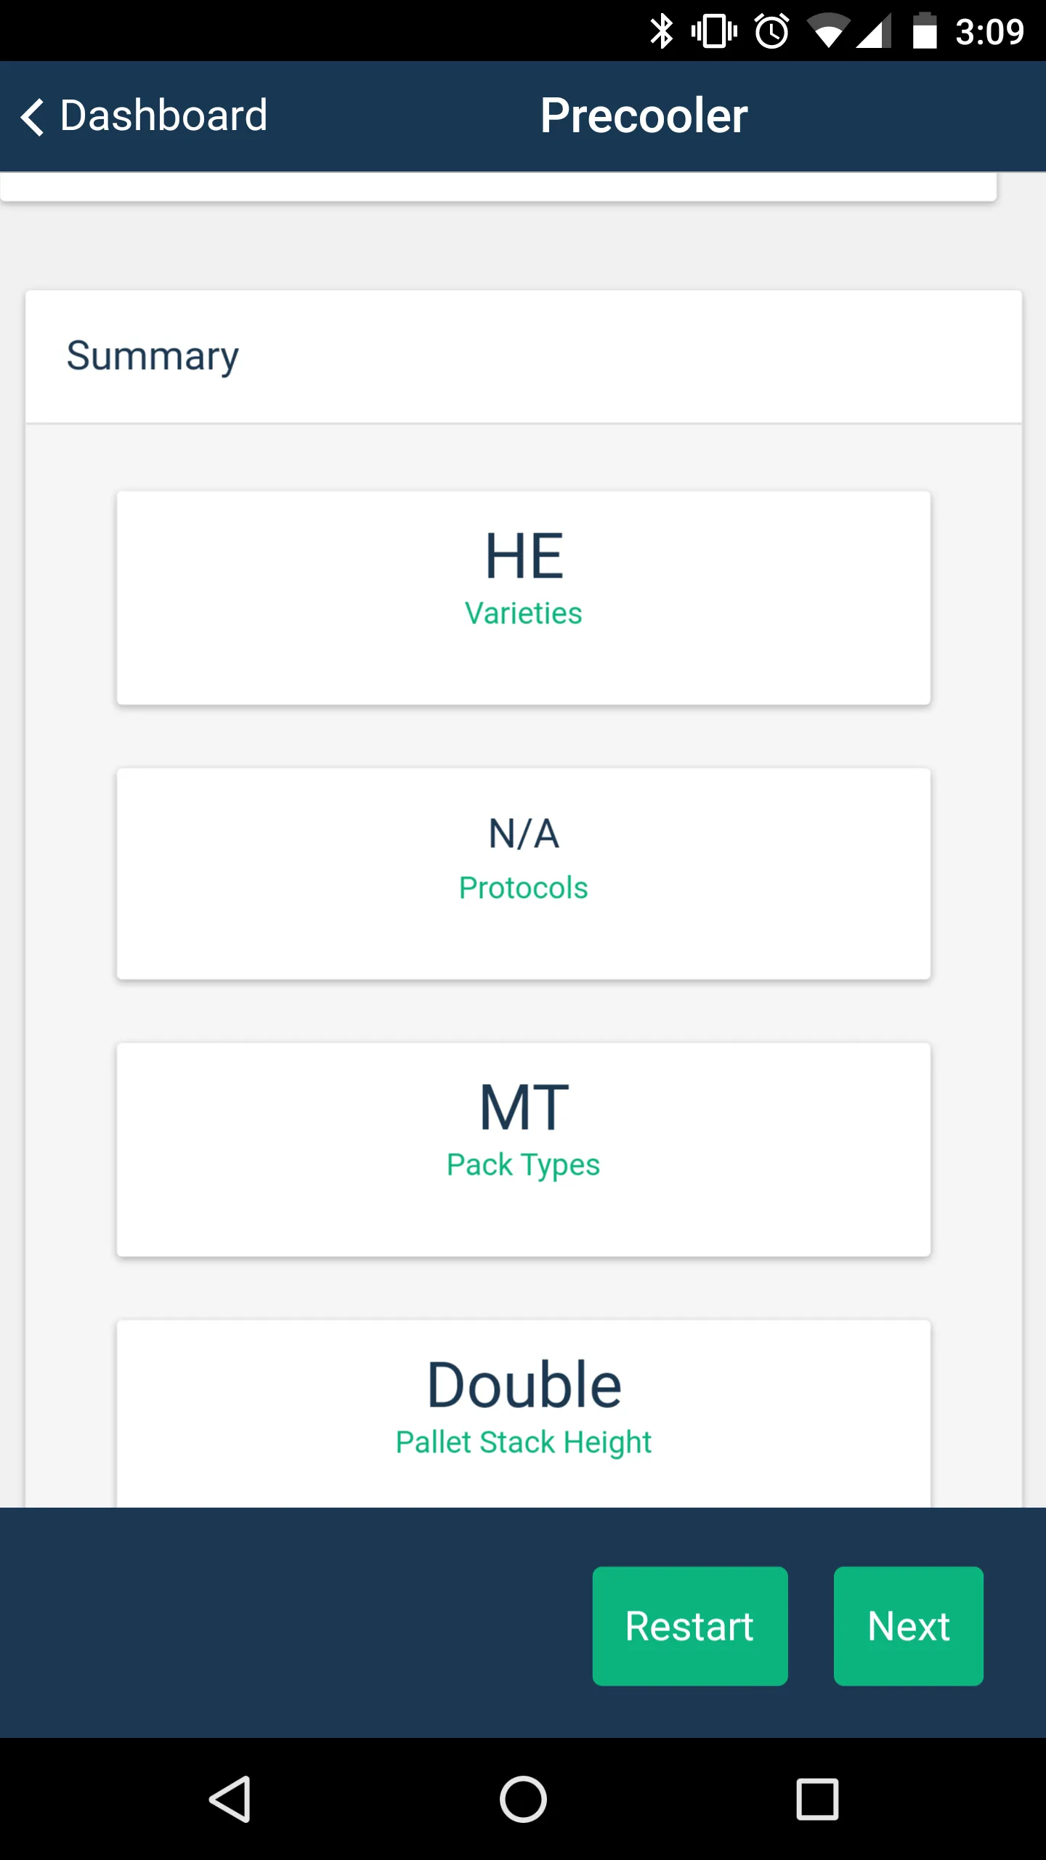Select the MT Pack Types card
The image size is (1046, 1860).
(x=524, y=1150)
